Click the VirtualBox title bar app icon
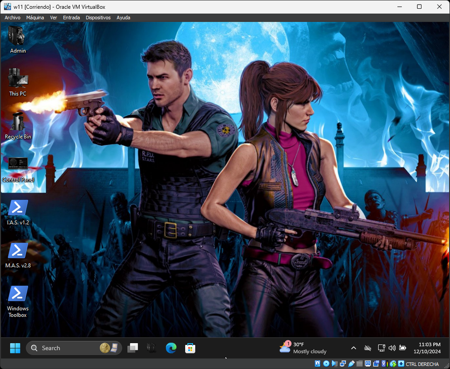The height and width of the screenshot is (369, 450). [x=7, y=6]
